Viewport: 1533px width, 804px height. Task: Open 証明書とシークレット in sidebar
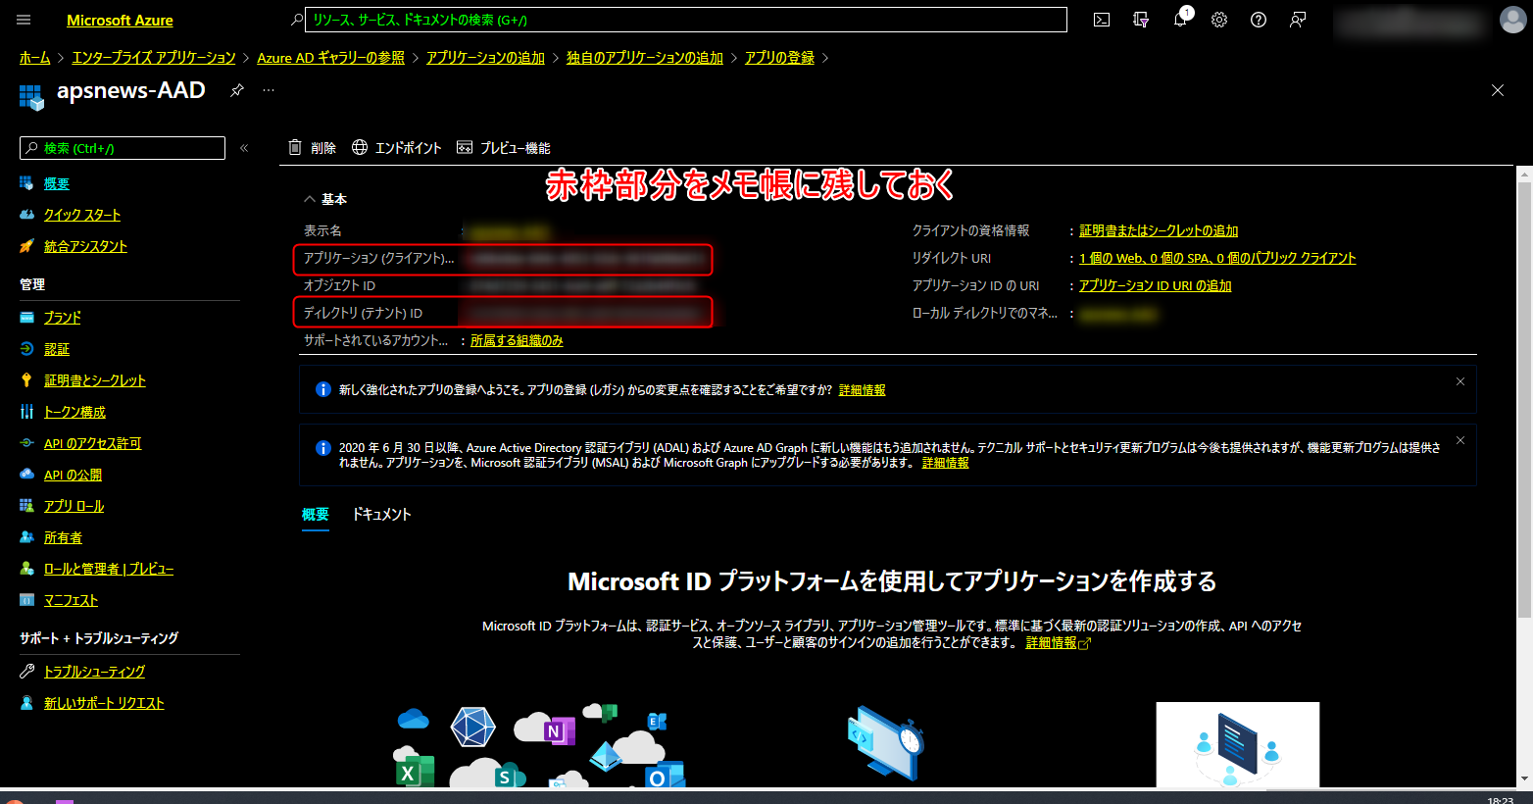coord(95,380)
